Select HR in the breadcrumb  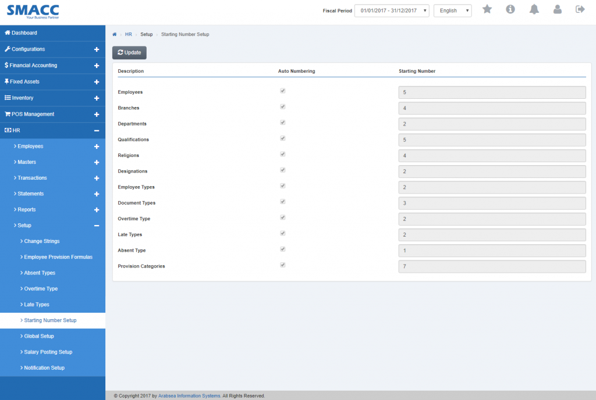(129, 34)
